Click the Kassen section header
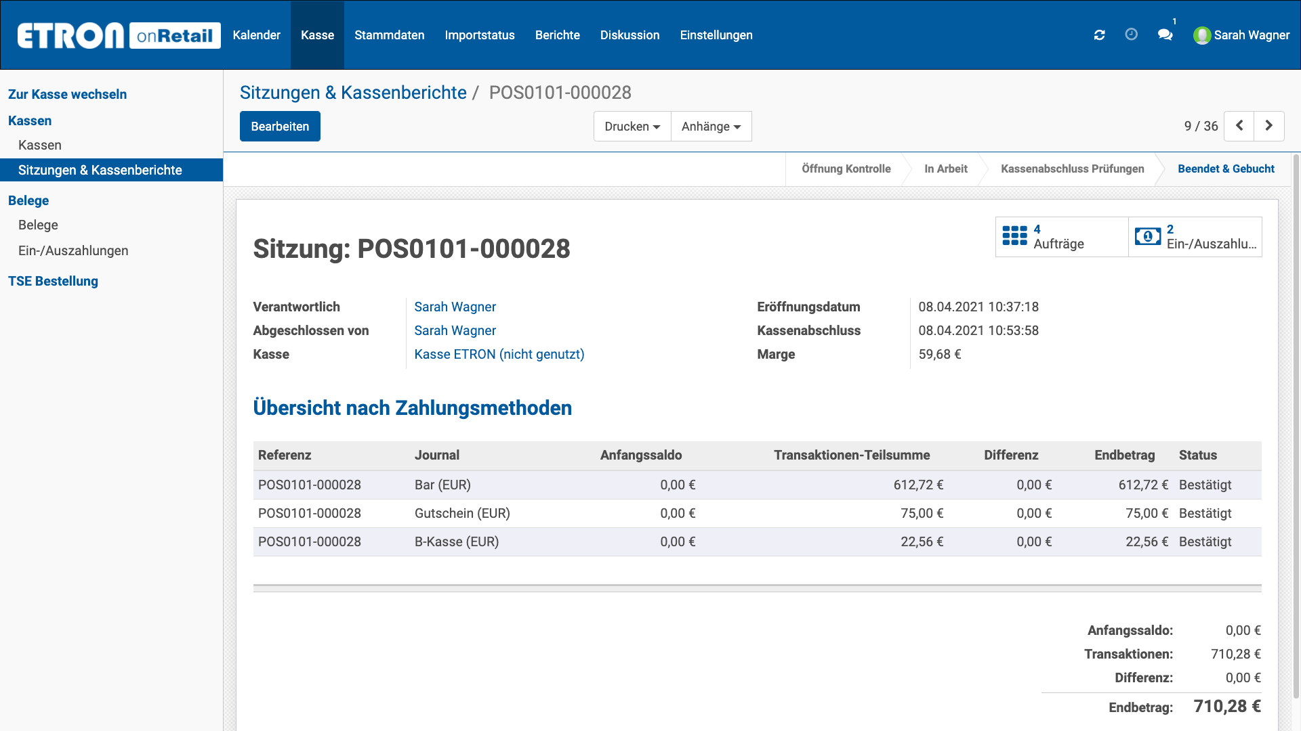1301x731 pixels. coord(30,120)
